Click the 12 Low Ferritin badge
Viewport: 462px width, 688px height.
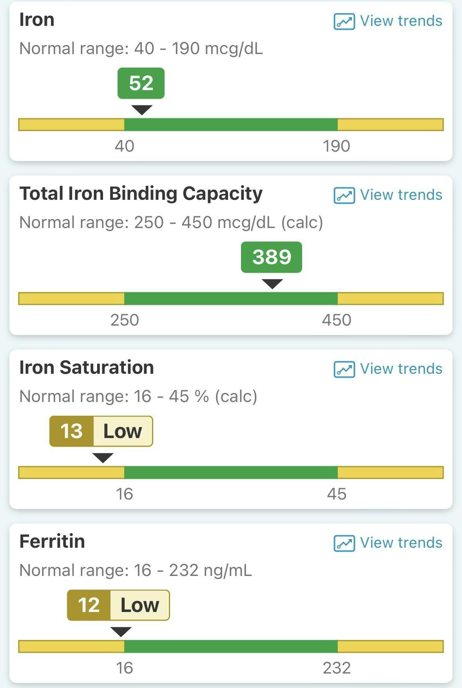[x=118, y=605]
